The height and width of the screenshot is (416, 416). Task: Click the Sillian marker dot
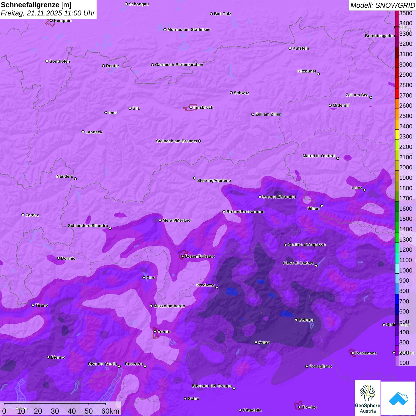point(322,206)
